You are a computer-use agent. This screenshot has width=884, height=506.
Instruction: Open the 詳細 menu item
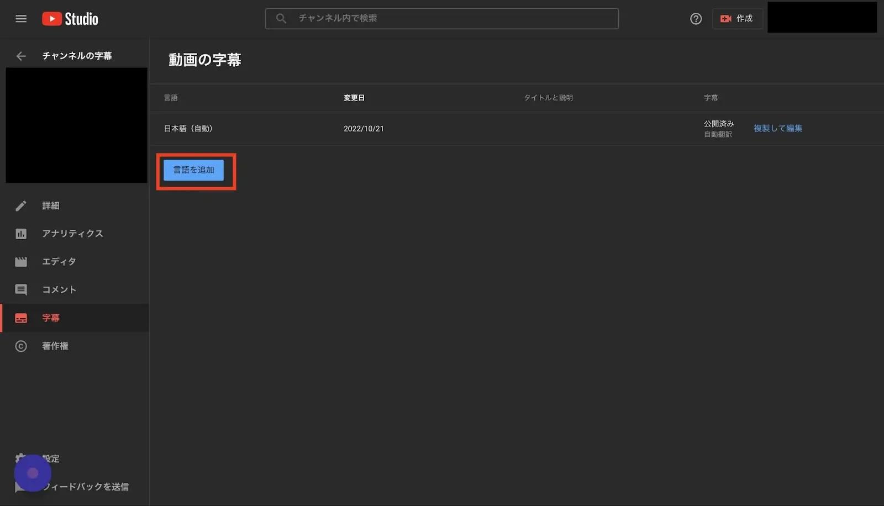pyautogui.click(x=75, y=206)
